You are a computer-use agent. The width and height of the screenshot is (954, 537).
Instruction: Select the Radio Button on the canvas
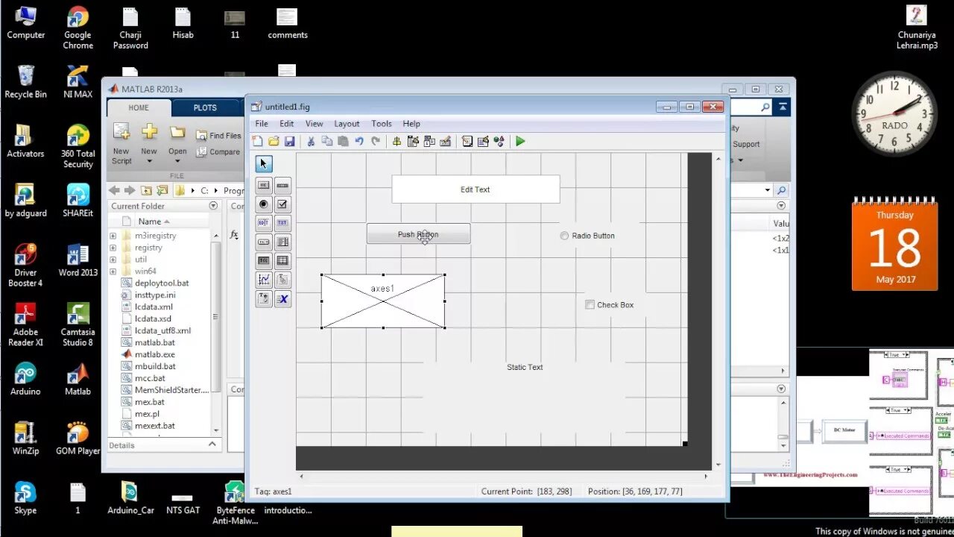(x=587, y=236)
